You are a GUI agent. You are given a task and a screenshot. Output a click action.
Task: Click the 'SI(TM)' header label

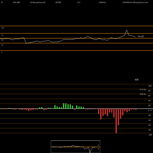[x=58, y=2]
